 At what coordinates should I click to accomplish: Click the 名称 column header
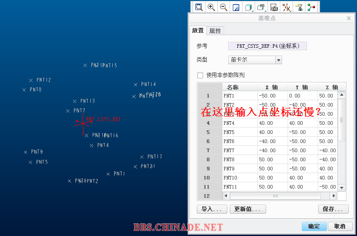tap(240, 87)
